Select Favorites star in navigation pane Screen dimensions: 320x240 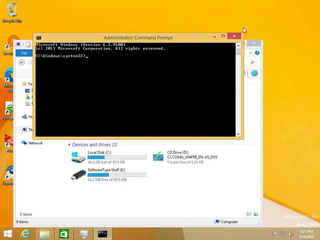(24, 84)
